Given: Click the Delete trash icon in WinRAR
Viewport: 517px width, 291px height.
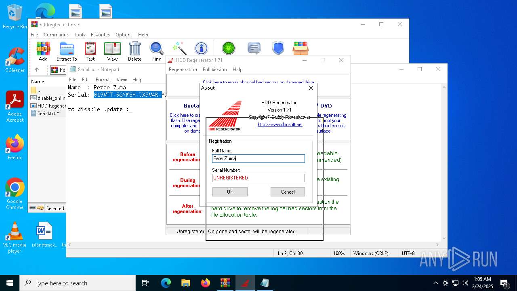Looking at the screenshot, I should point(135,51).
